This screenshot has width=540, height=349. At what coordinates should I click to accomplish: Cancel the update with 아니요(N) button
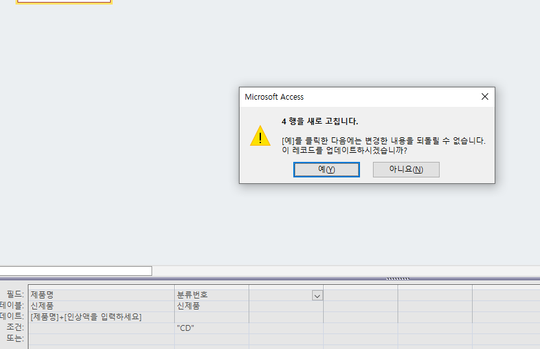point(406,169)
